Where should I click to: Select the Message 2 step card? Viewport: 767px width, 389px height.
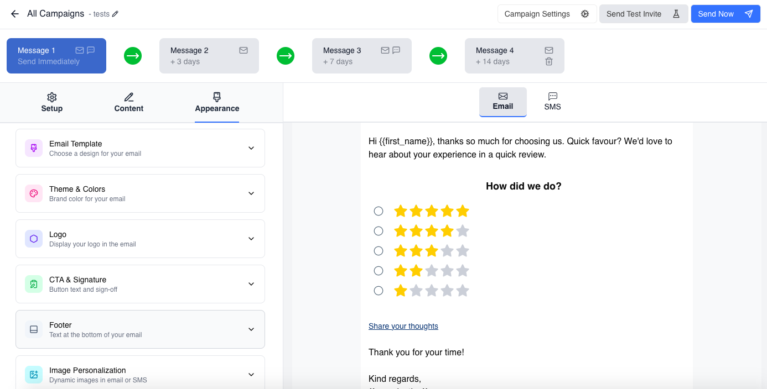coord(209,56)
